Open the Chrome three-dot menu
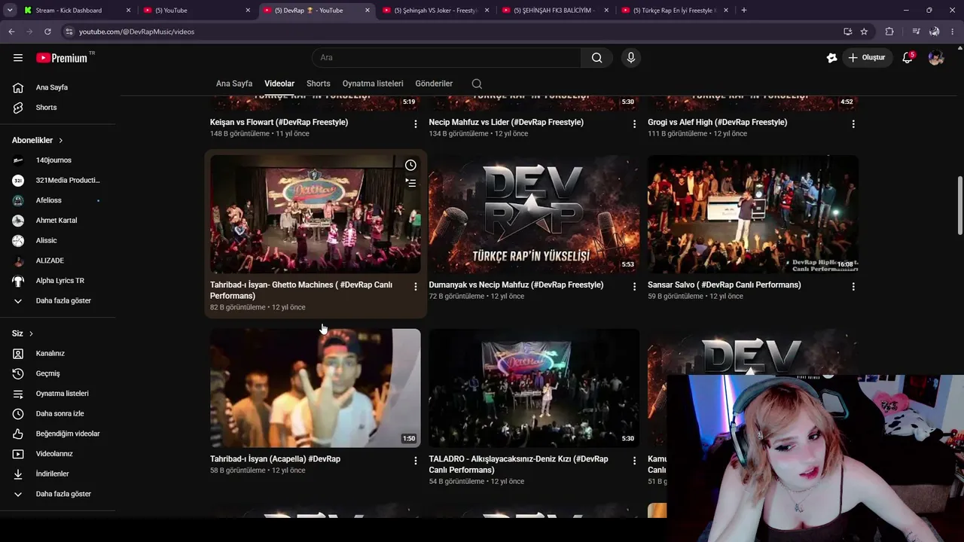Viewport: 964px width, 542px height. point(953,32)
